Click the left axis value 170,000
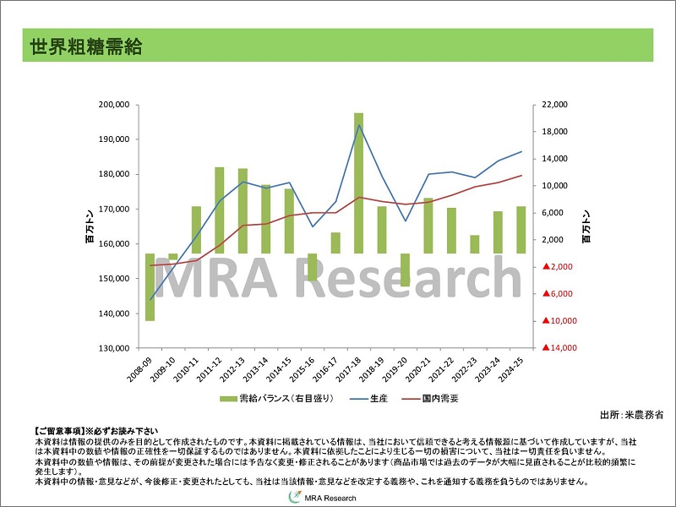Image resolution: width=676 pixels, height=507 pixels. [x=114, y=209]
